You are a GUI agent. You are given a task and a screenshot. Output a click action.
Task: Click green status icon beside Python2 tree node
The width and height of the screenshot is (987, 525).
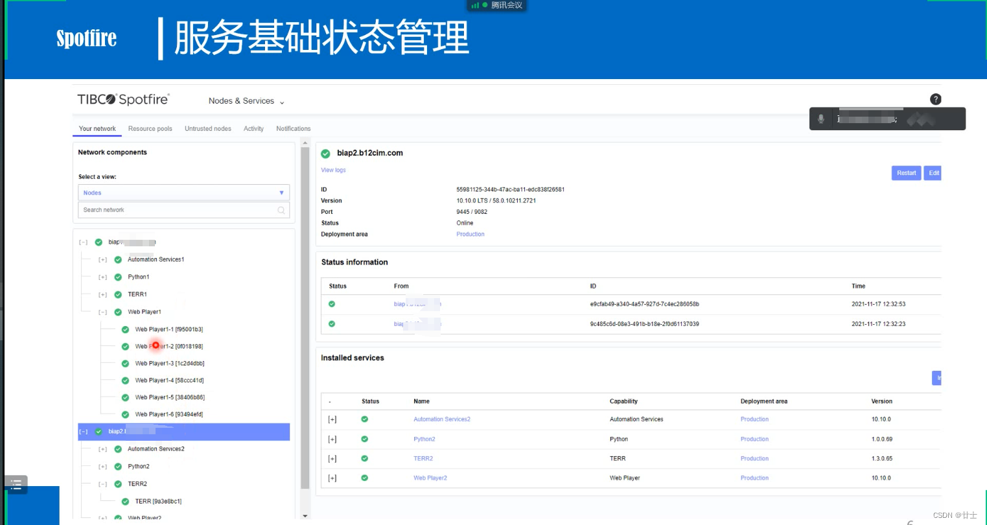point(118,467)
